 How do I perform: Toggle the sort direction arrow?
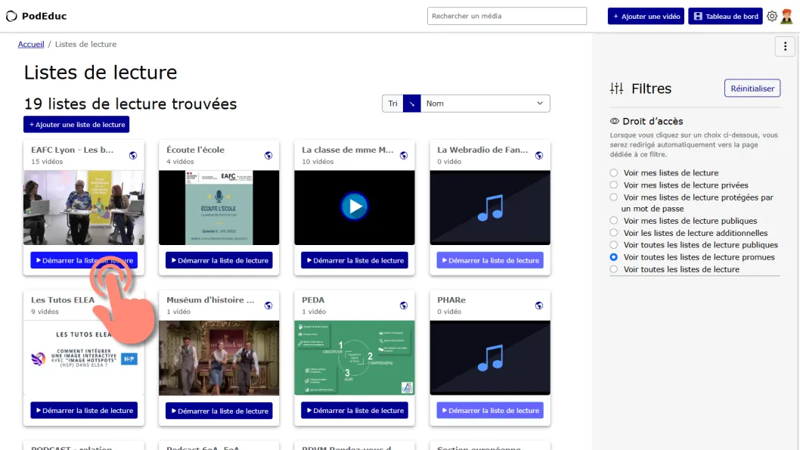click(412, 104)
